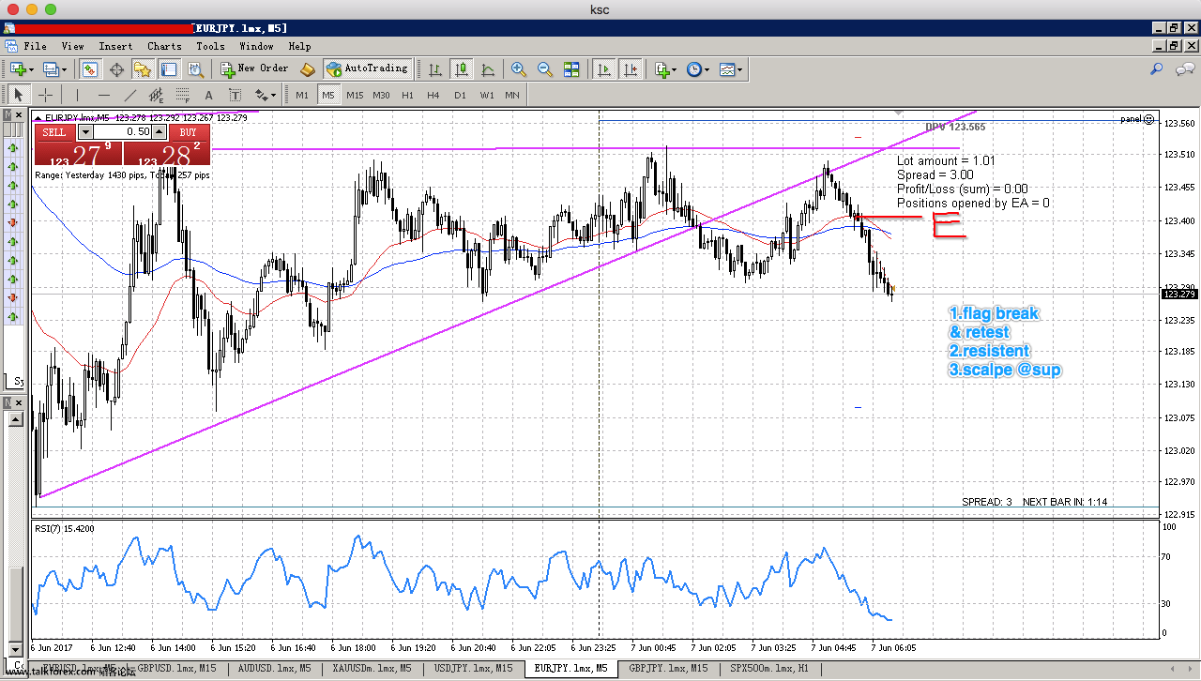This screenshot has width=1201, height=681.
Task: Open the Tools menu
Action: (210, 46)
